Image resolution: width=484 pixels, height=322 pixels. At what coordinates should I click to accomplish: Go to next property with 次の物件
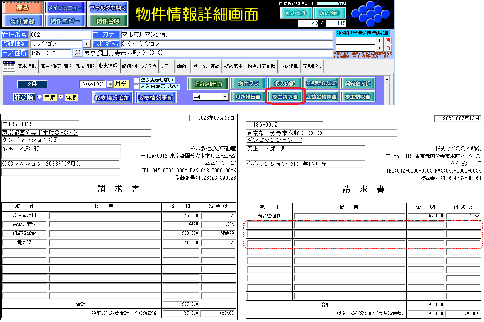pyautogui.click(x=329, y=13)
